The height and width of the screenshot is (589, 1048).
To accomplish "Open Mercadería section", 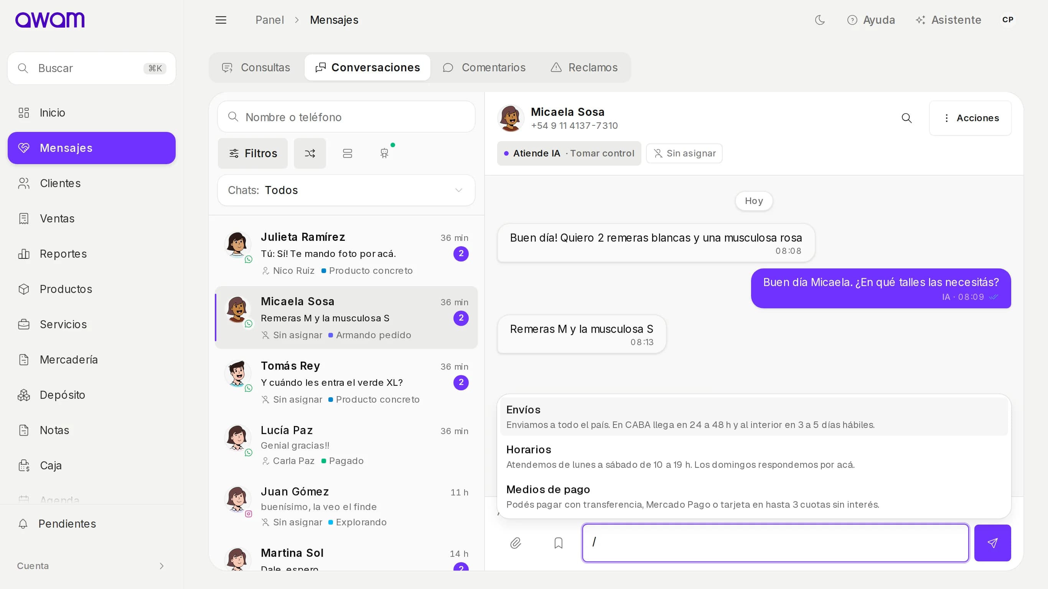I will click(x=92, y=360).
